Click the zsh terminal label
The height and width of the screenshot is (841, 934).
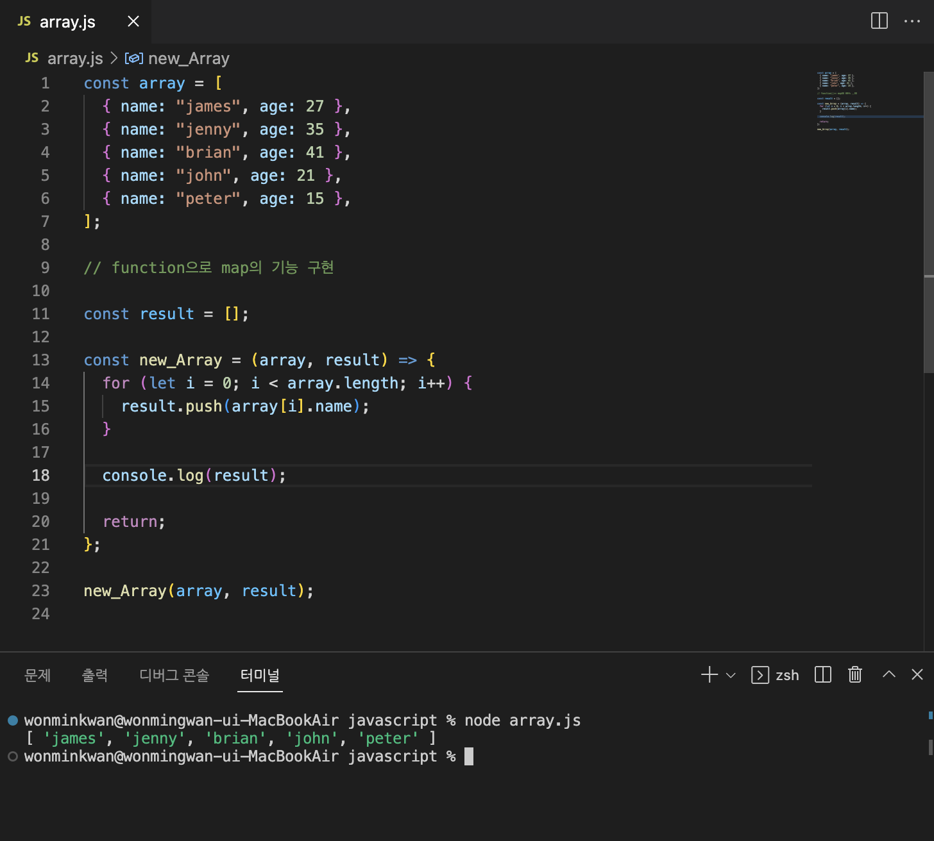pos(787,675)
